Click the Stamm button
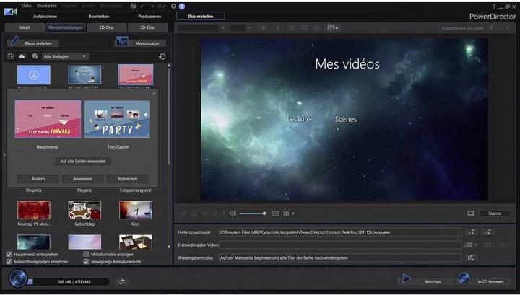The width and height of the screenshot is (520, 295). [x=495, y=213]
